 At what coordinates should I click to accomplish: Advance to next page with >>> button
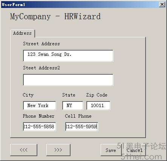pos(58,150)
